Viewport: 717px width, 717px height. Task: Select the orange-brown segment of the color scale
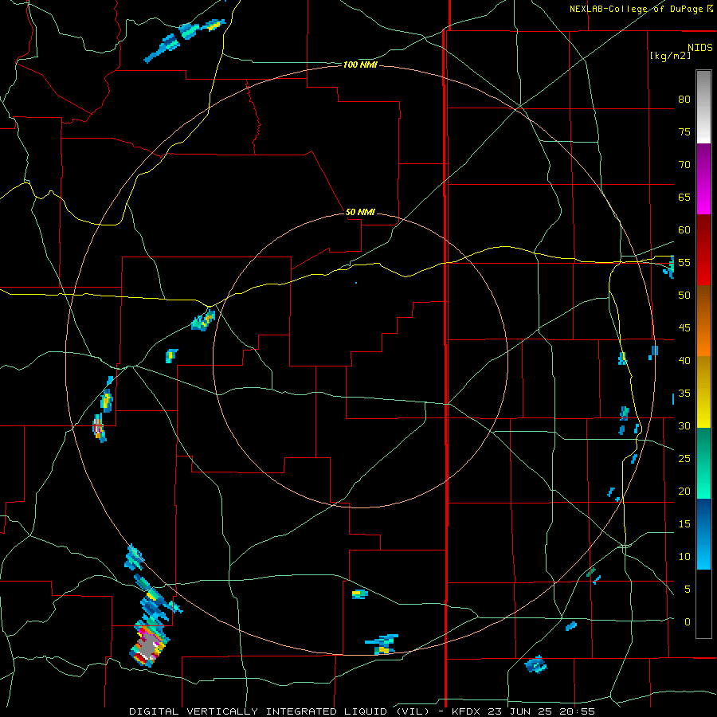[x=703, y=320]
